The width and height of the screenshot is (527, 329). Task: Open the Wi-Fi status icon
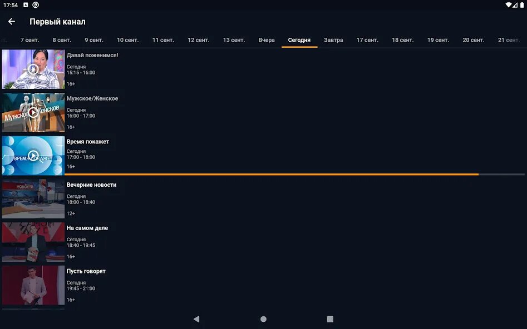[x=509, y=5]
